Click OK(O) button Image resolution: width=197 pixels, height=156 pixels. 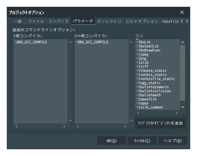tap(111, 141)
